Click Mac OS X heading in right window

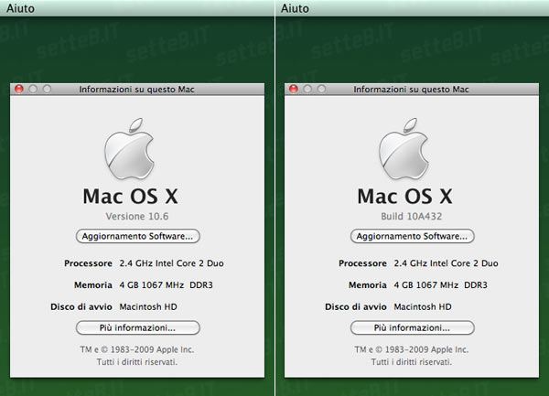click(x=405, y=197)
